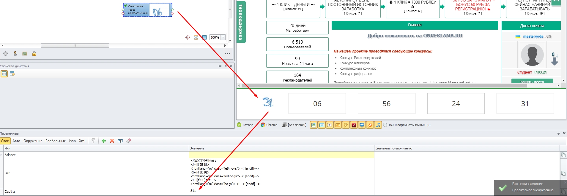Click the copy icon in Get row
The height and width of the screenshot is (196, 567).
(563, 173)
